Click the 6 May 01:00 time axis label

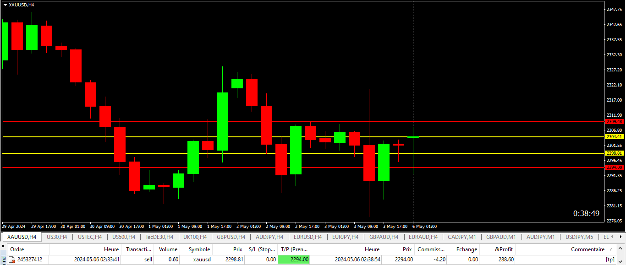[424, 226]
